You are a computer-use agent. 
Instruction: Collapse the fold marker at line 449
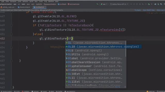click(11, 25)
